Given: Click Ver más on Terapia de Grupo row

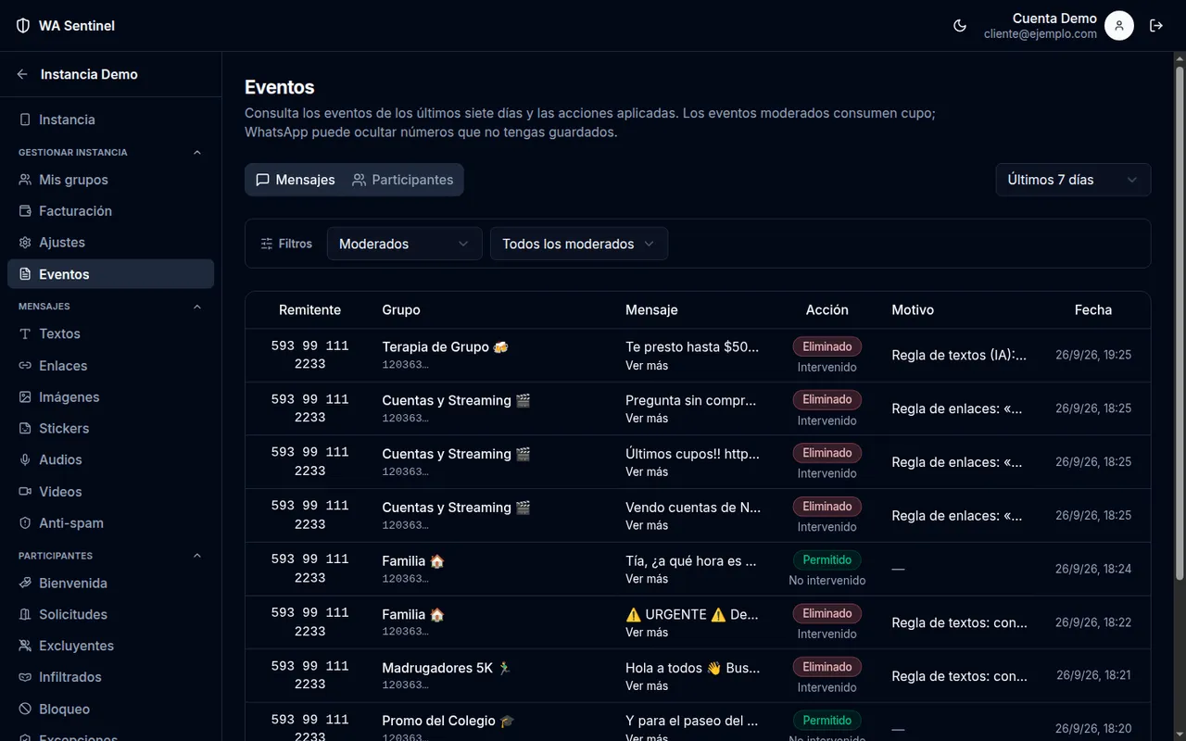Looking at the screenshot, I should 647,366.
